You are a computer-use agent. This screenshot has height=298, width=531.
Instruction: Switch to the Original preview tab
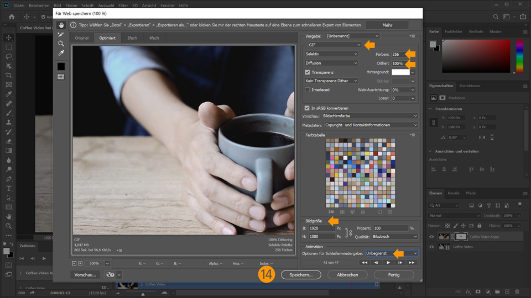click(x=82, y=38)
